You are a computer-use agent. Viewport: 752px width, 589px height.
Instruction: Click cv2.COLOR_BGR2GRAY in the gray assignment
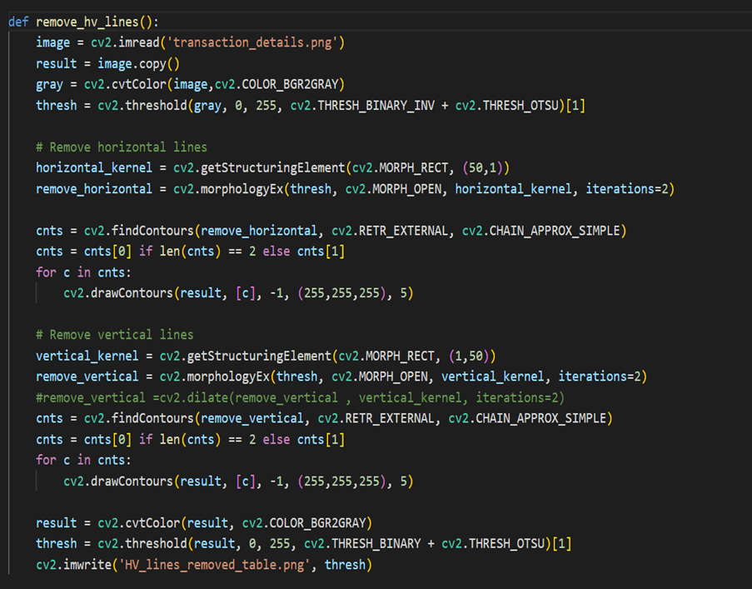[x=276, y=85]
